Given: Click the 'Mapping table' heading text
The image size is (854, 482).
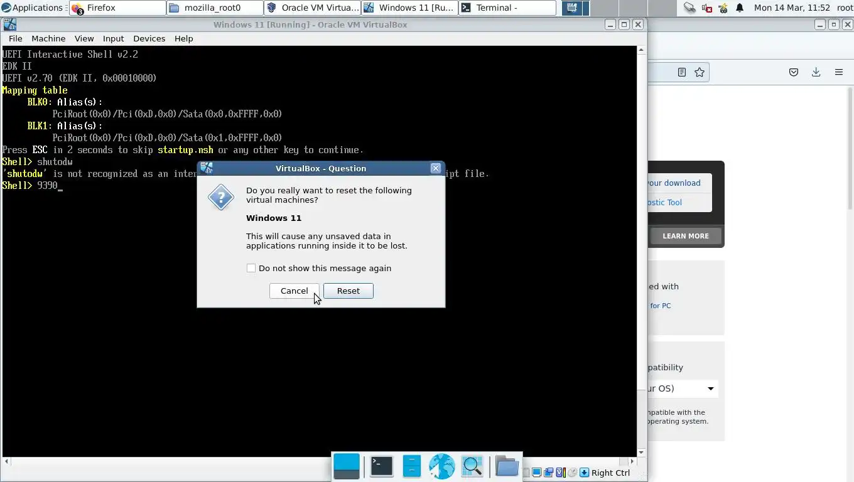Looking at the screenshot, I should (x=35, y=90).
